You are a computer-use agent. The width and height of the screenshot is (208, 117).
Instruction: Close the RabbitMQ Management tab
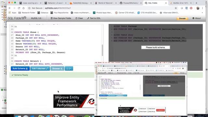(x=91, y=3)
